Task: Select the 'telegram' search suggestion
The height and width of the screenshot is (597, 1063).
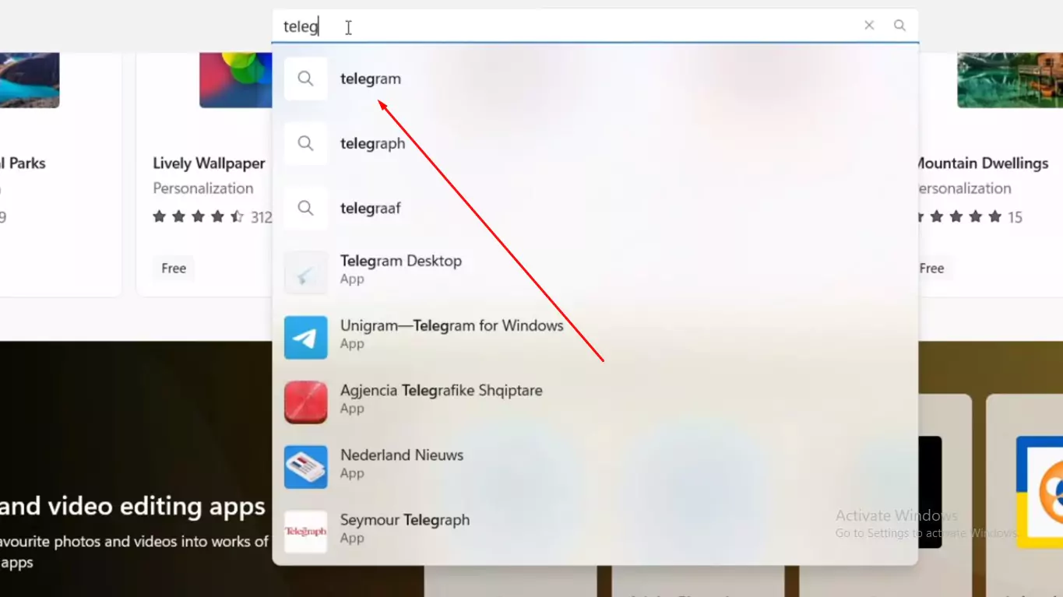Action: [595, 79]
